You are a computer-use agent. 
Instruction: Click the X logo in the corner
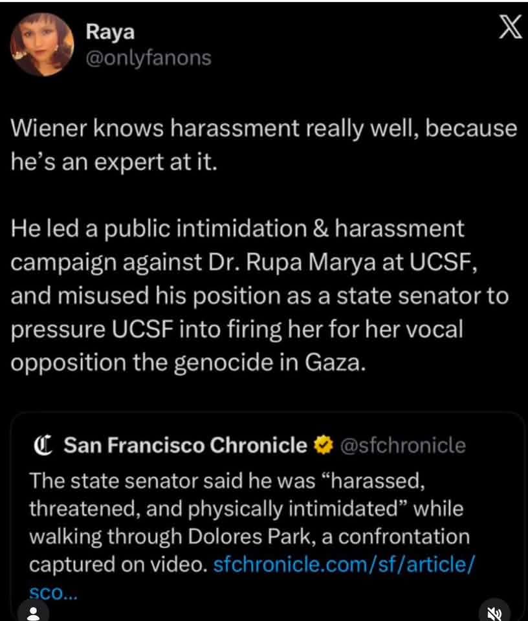pyautogui.click(x=510, y=27)
